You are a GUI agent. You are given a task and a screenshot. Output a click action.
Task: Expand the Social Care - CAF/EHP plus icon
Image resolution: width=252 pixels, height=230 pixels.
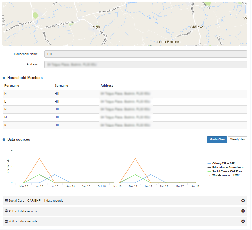tap(243, 200)
